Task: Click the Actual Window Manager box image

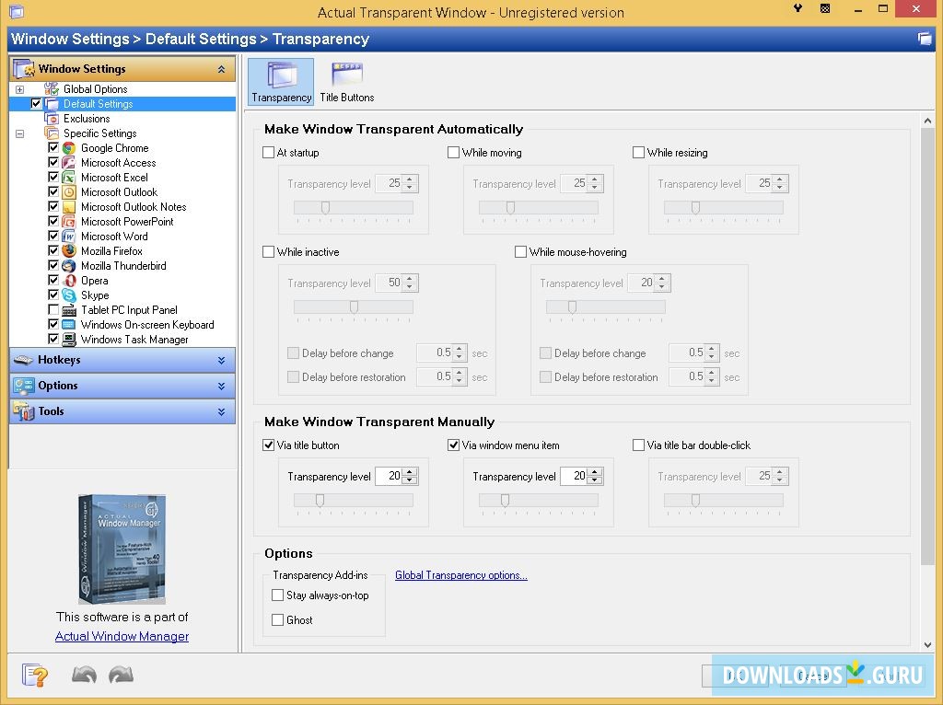Action: tap(122, 549)
